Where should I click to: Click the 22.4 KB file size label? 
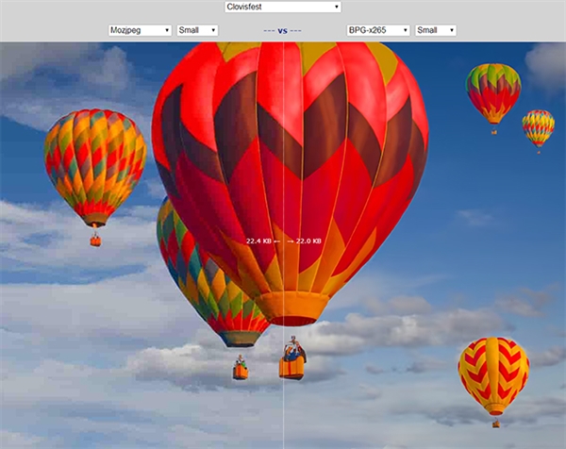pyautogui.click(x=258, y=241)
